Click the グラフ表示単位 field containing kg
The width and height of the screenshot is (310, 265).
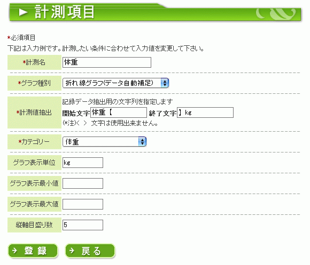83,163
